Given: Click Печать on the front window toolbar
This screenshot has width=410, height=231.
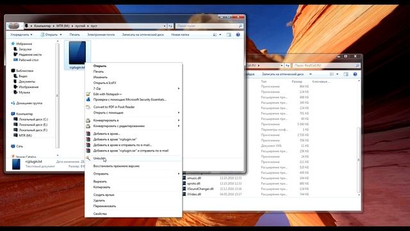Looking at the screenshot, I should tap(74, 35).
